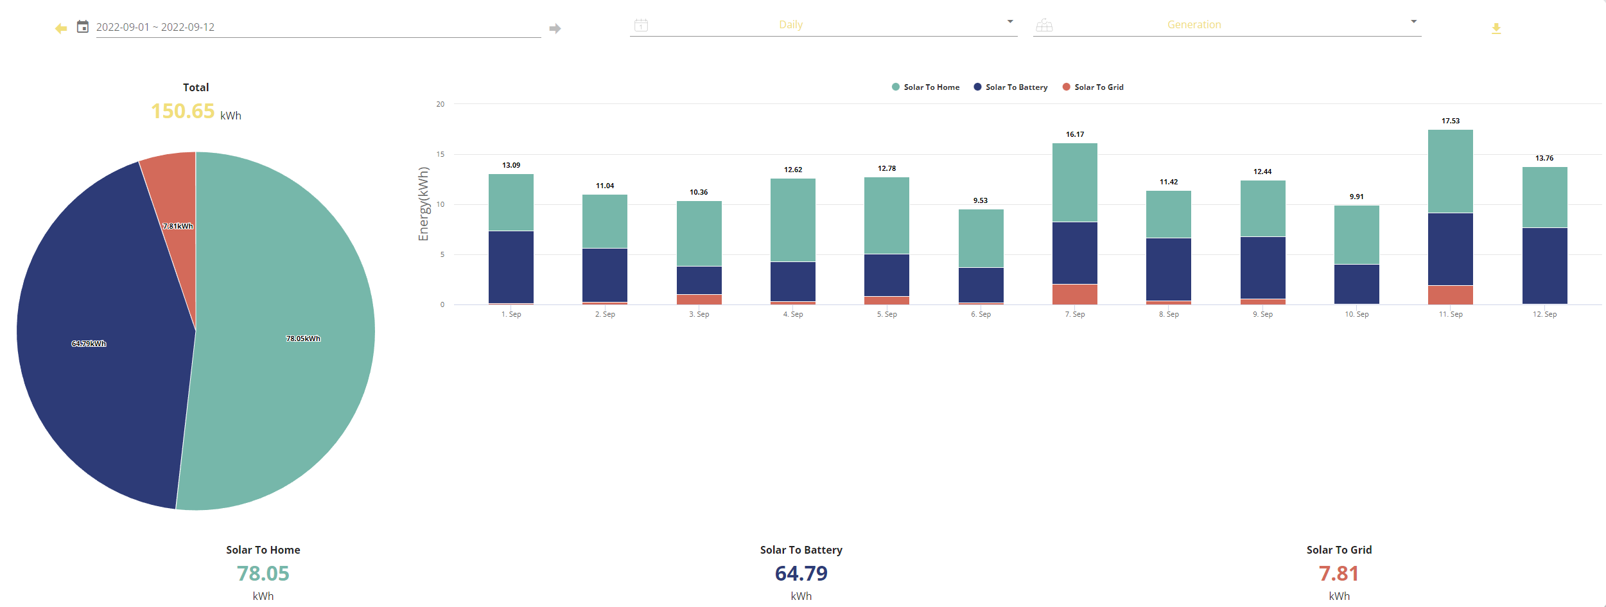The height and width of the screenshot is (607, 1606).
Task: Open the Generation type dropdown
Action: click(x=1227, y=24)
